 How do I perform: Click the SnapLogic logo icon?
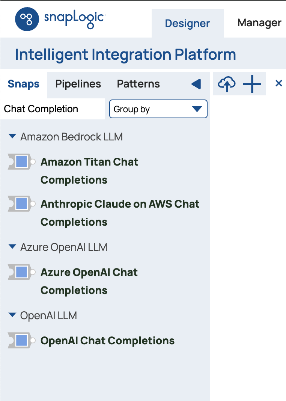[27, 19]
